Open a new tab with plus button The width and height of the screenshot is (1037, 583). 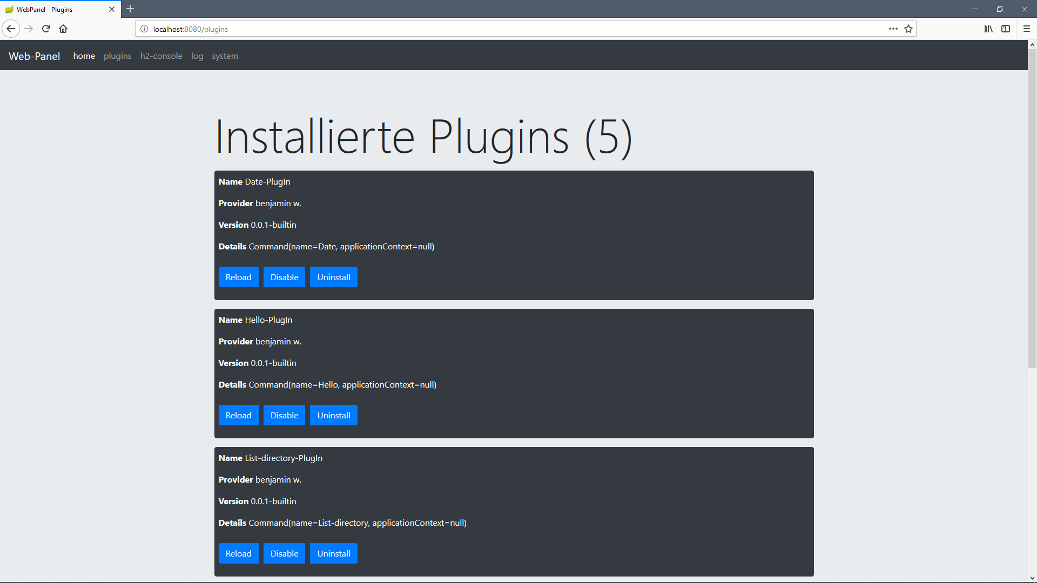point(130,9)
